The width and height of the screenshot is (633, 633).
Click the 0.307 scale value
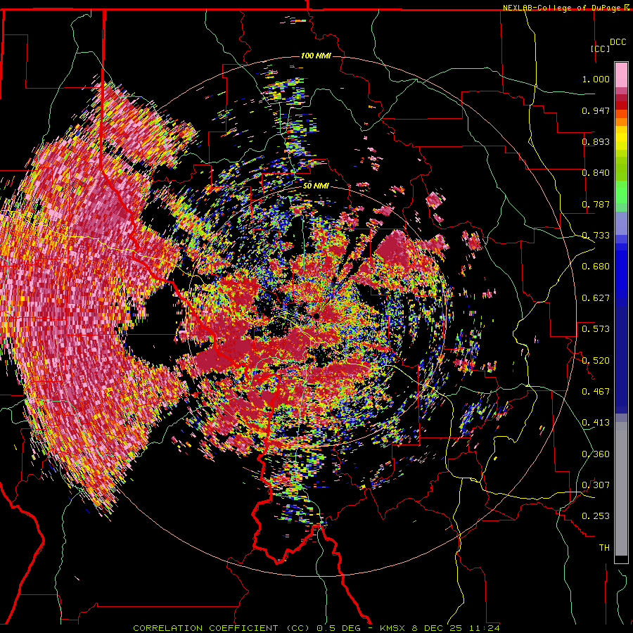tap(596, 485)
